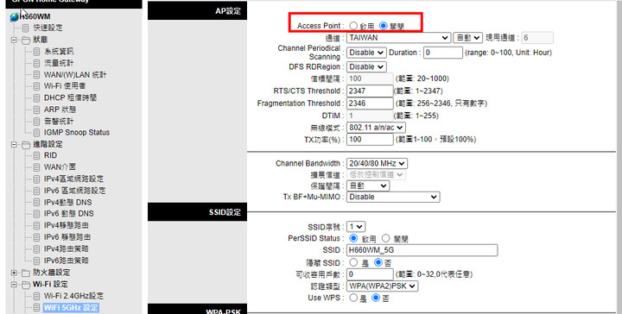Open the SSID序號 dropdown
The width and height of the screenshot is (622, 314).
[356, 227]
